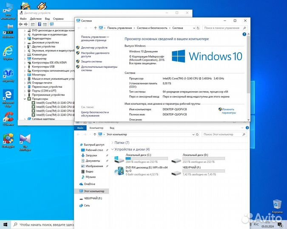
Task: Open Local Disk (D:) drive
Action: [198, 158]
